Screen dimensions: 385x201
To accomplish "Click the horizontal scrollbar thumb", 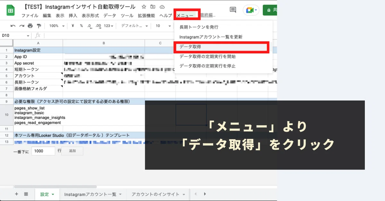I will (55, 187).
